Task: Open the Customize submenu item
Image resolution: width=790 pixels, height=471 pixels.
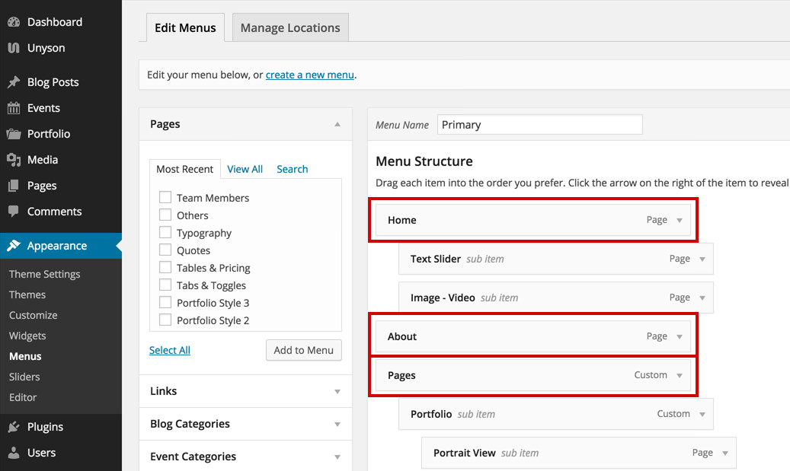Action: [34, 316]
